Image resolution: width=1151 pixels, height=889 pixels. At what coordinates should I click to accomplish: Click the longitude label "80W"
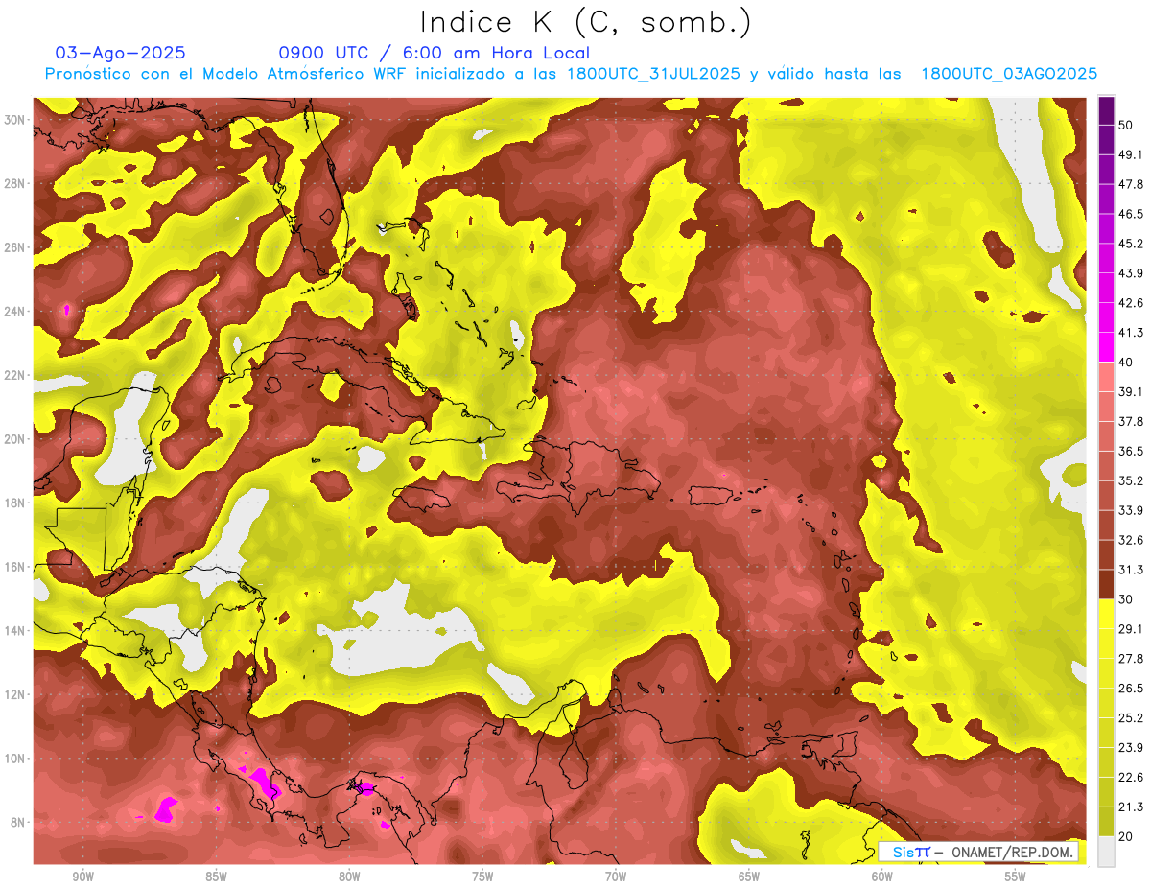[x=349, y=877]
